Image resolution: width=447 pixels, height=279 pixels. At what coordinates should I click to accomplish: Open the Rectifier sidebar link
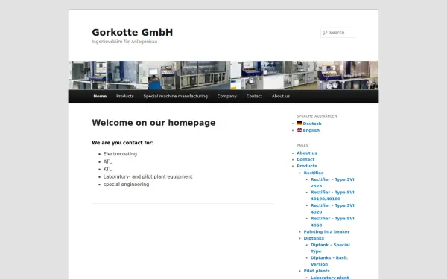point(314,173)
